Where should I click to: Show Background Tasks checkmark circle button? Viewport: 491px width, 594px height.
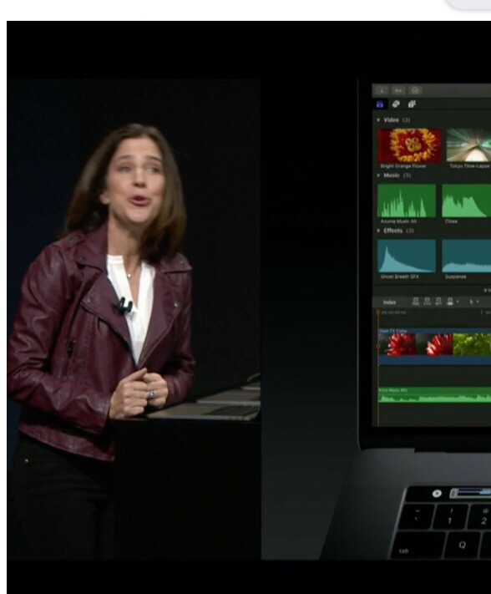415,90
